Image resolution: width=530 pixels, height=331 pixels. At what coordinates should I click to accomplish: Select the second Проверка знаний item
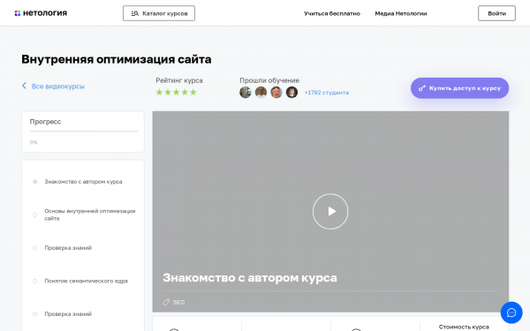click(x=68, y=314)
